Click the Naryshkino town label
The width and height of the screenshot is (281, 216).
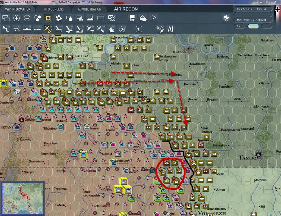(x=48, y=153)
